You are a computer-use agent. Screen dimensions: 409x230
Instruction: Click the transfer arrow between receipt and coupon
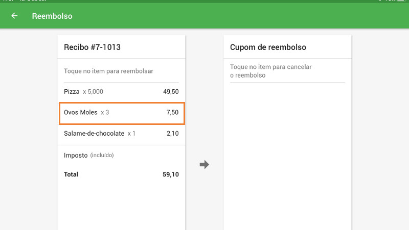tap(204, 164)
